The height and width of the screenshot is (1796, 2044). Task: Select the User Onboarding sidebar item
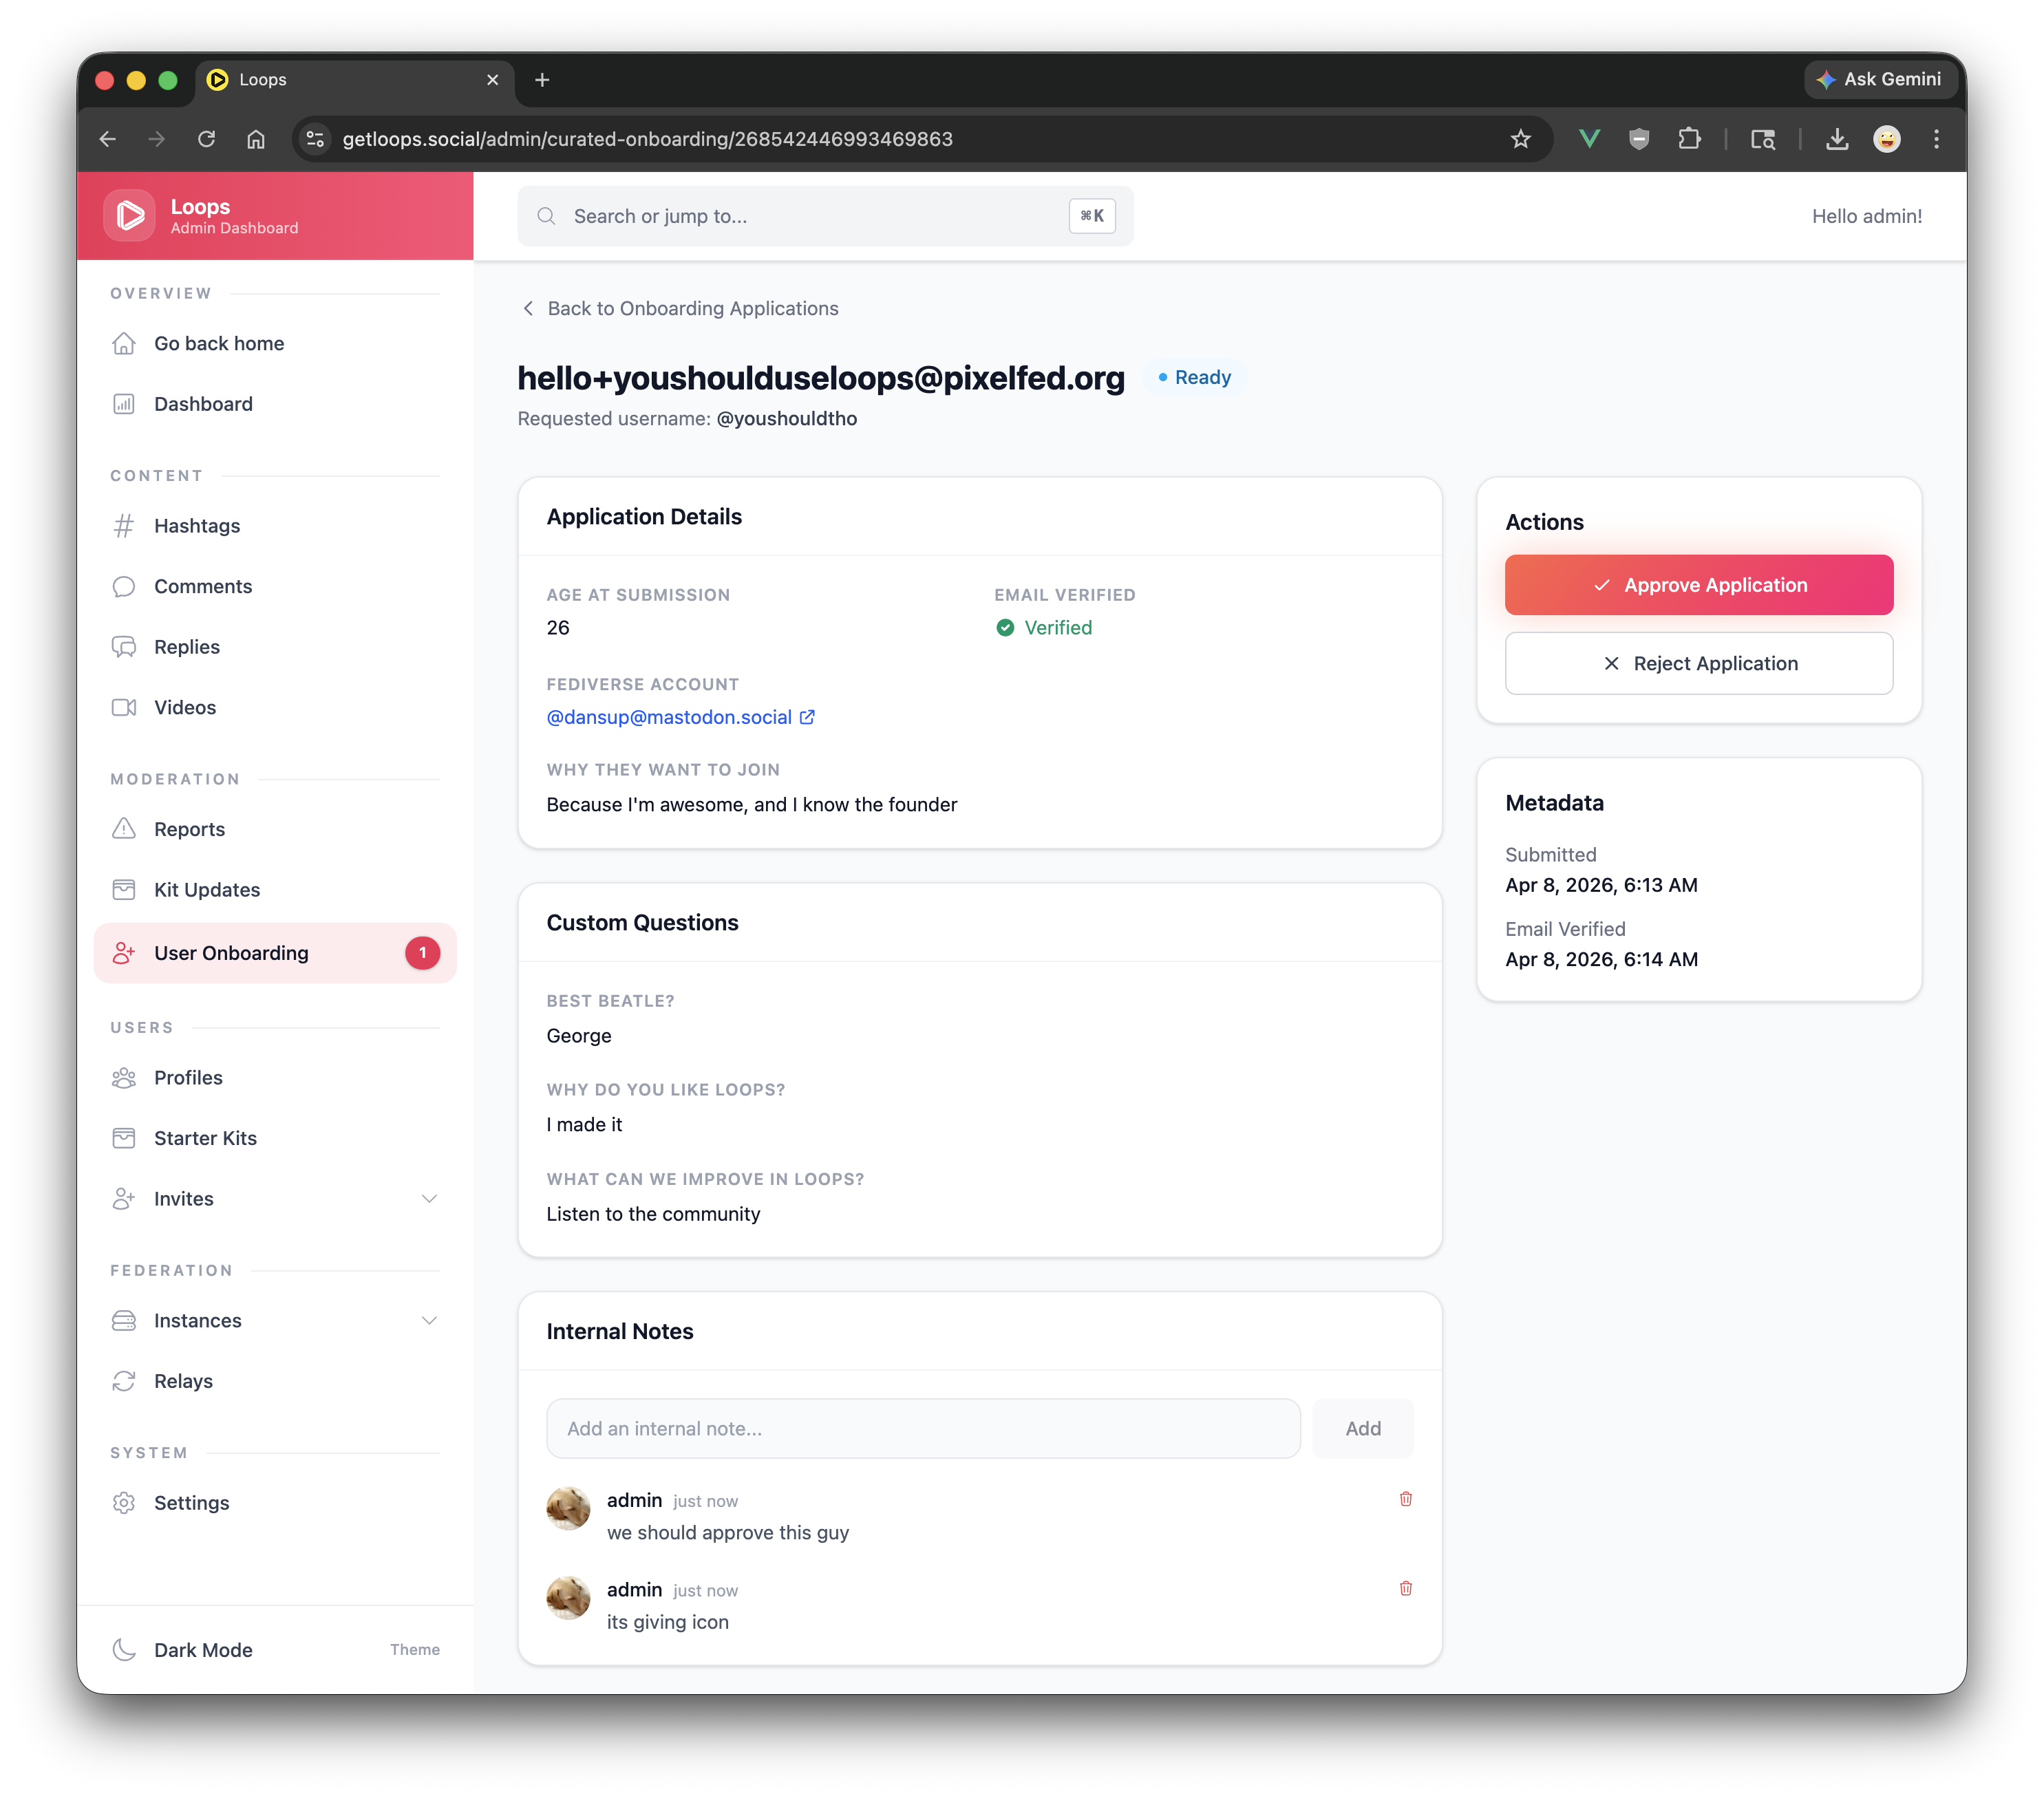[275, 953]
